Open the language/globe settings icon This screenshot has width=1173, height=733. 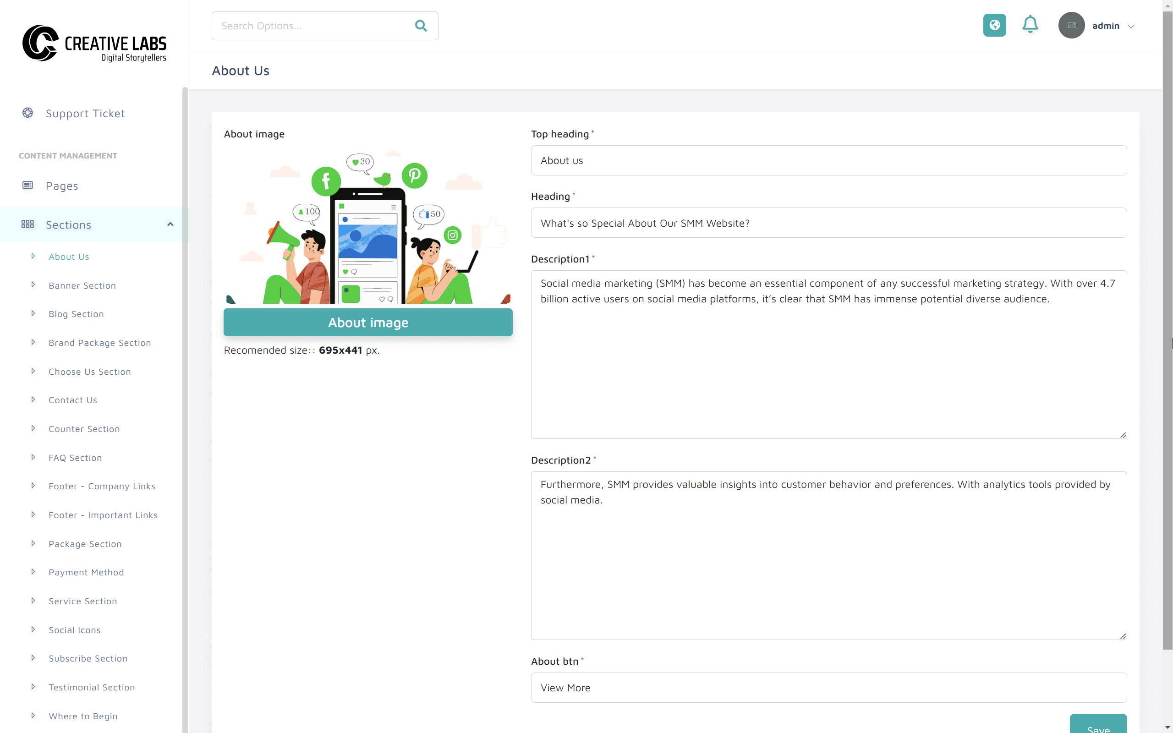coord(995,25)
